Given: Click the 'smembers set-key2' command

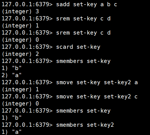Looking at the screenshot, I should [x=85, y=125].
